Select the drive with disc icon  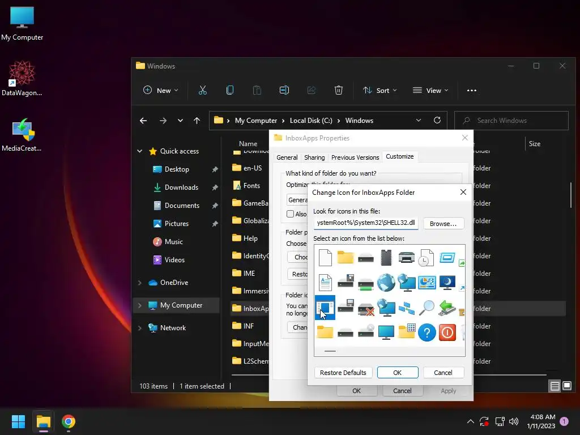pos(366,332)
